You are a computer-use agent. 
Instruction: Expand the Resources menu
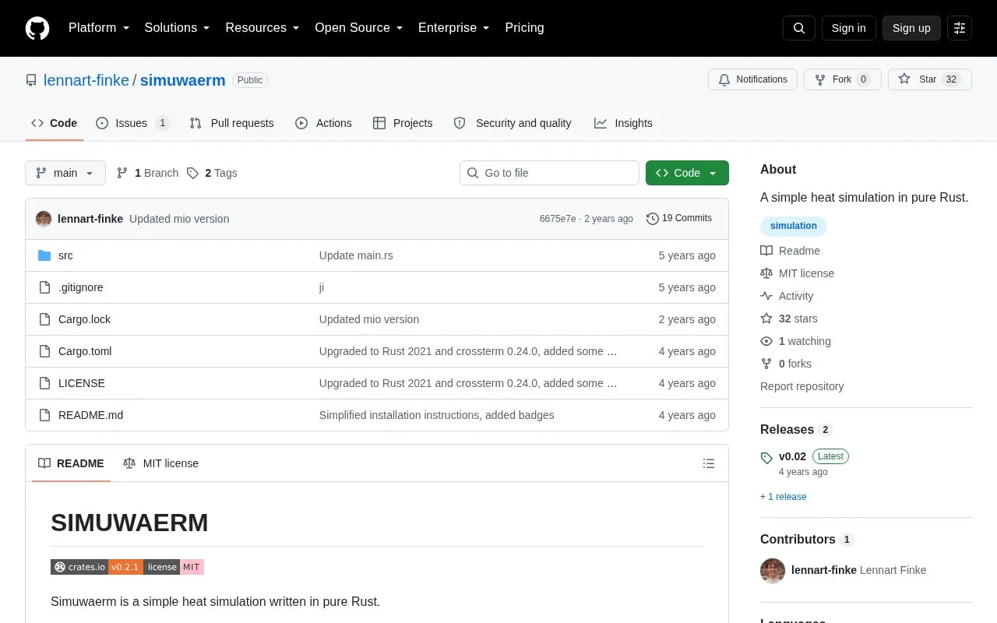pyautogui.click(x=262, y=28)
